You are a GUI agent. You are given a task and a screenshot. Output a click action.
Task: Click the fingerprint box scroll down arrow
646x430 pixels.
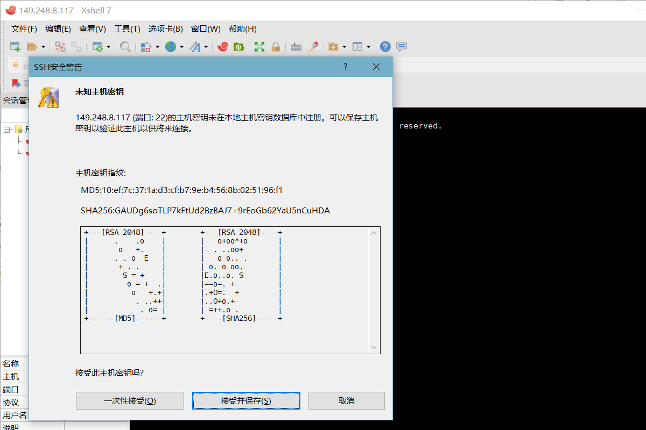(x=375, y=348)
